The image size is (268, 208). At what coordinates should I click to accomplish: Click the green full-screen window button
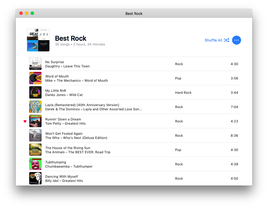tap(32, 13)
